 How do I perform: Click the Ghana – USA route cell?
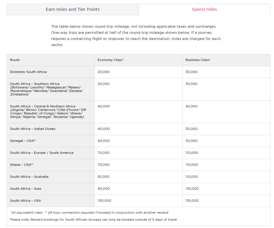point(22,165)
